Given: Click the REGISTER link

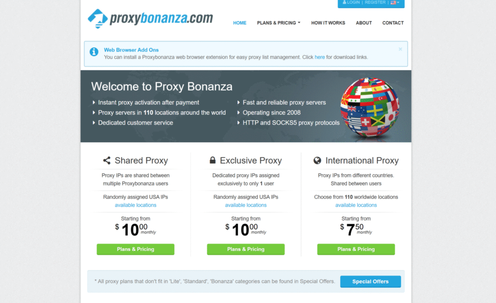Looking at the screenshot, I should coord(375,2).
